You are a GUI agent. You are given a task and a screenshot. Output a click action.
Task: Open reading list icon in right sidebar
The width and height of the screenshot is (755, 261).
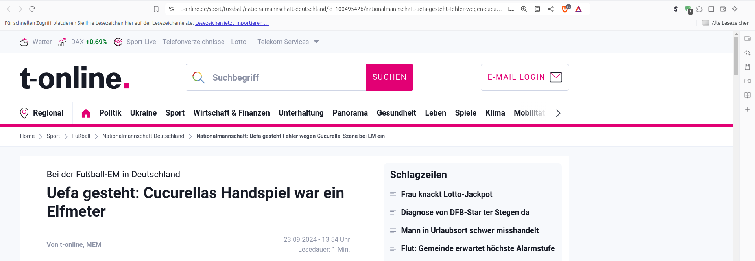[x=748, y=95]
